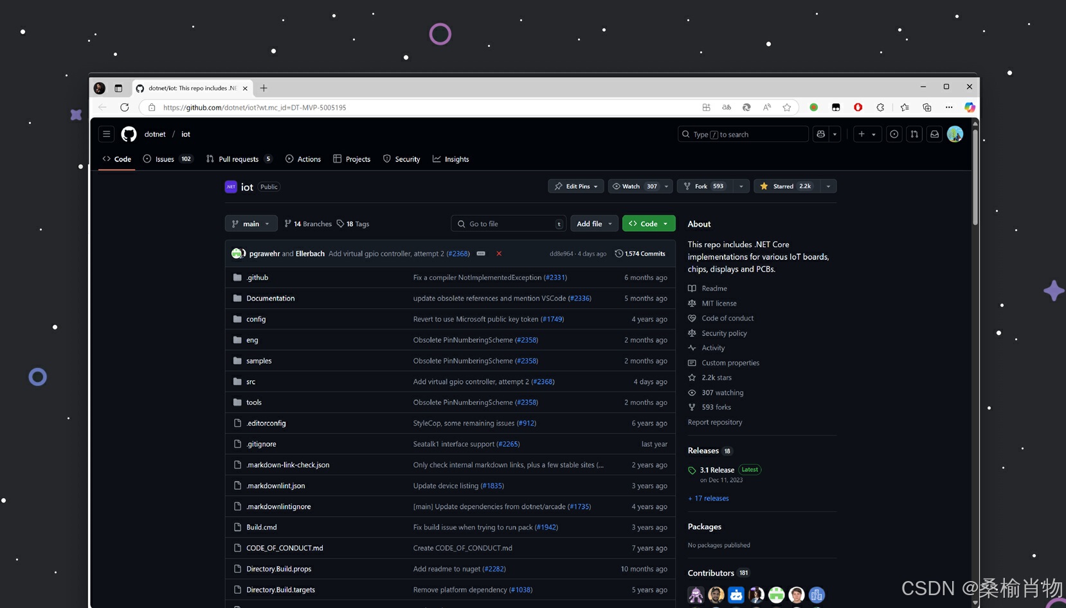Expand the green Code dropdown
Image resolution: width=1066 pixels, height=608 pixels.
[x=648, y=223]
